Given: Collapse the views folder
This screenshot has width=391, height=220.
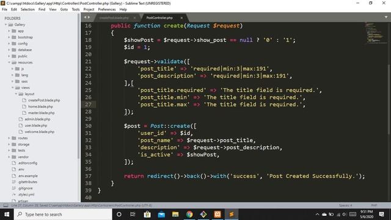Looking at the screenshot, I should click(12, 87).
